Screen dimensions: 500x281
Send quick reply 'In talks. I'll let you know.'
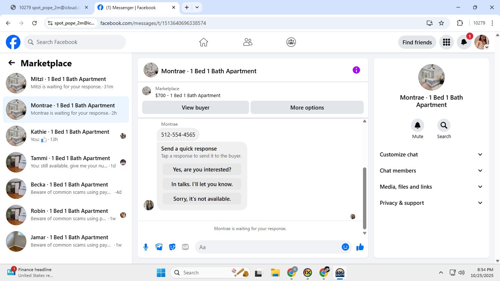click(202, 184)
